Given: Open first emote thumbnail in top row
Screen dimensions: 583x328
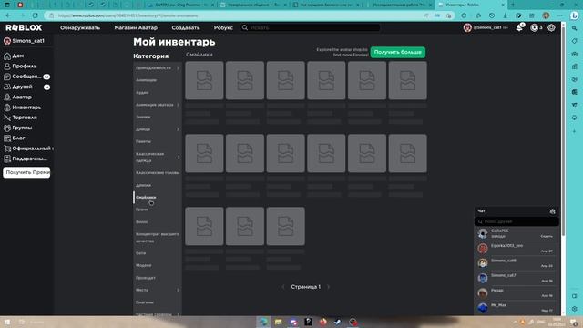Looking at the screenshot, I should 204,81.
